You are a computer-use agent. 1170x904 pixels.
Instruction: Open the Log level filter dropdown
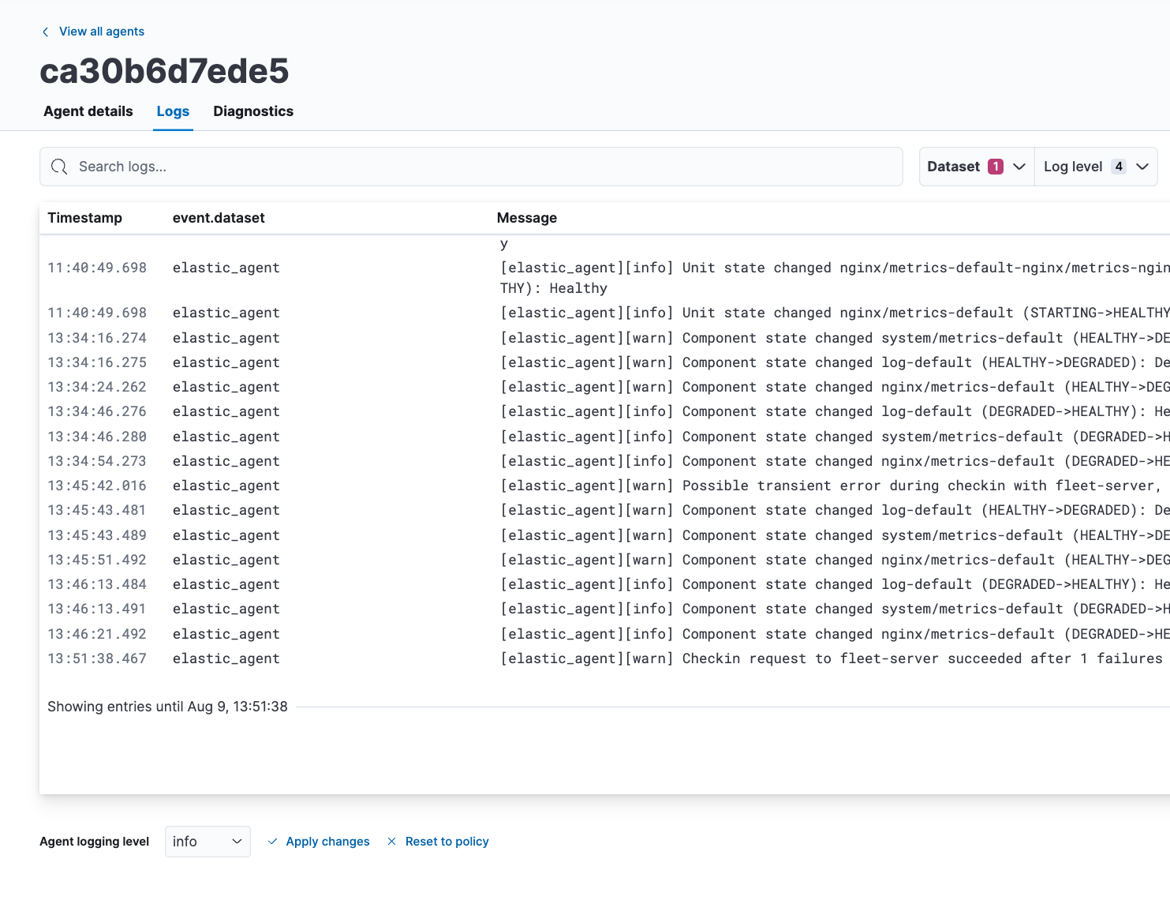coord(1096,167)
